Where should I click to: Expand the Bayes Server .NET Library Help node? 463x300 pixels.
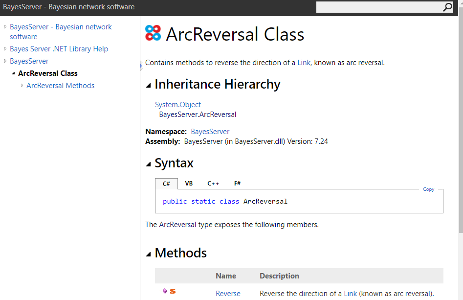(4, 48)
